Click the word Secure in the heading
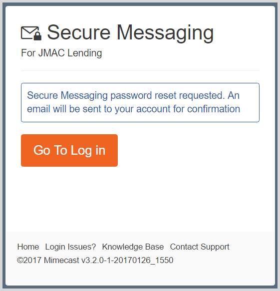Screen dimensions: 280x291 click(x=79, y=32)
